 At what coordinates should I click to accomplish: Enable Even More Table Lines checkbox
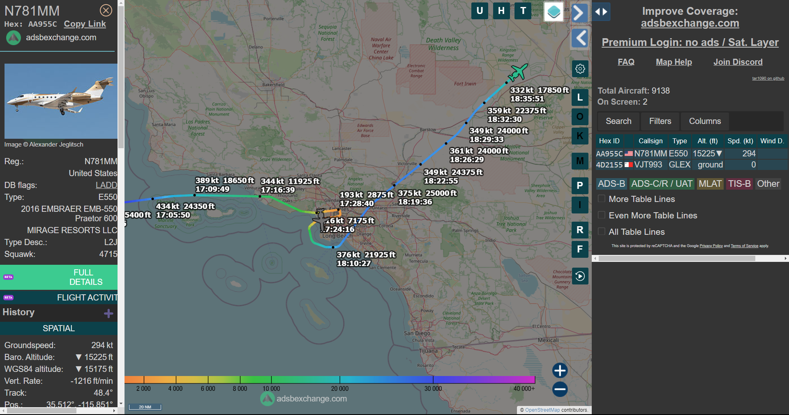pyautogui.click(x=602, y=216)
